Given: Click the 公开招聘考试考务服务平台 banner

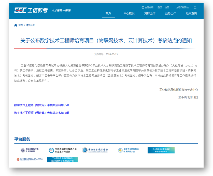Looking at the screenshot, I should pyautogui.click(x=62, y=160).
